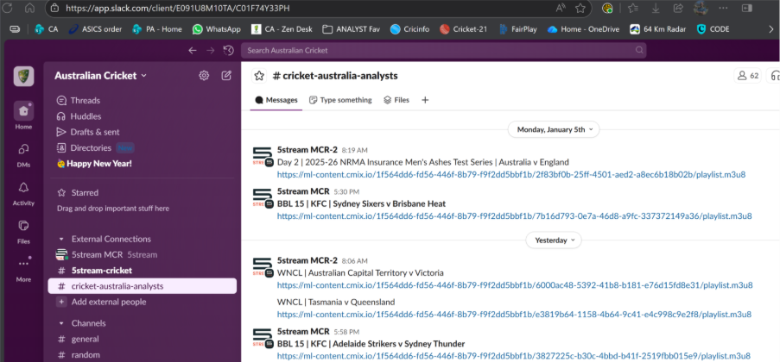Screen dimensions: 780x362
Task: Open the ANALYST Fav bookmarks folder
Action: (352, 29)
